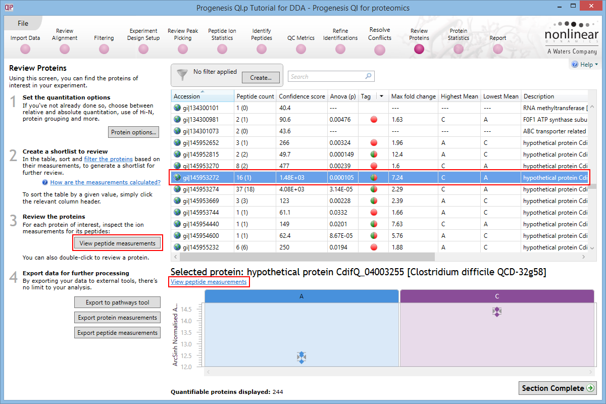Switch to the Protein Statistics step
Image resolution: width=606 pixels, height=404 pixels.
click(459, 41)
